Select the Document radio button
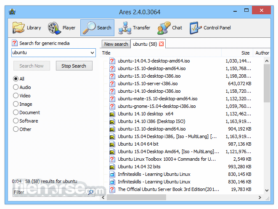Screen dimensions: 278x209 [x=16, y=112]
